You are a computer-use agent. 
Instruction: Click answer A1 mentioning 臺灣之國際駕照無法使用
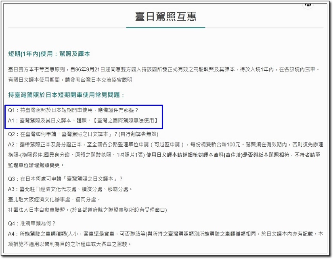[x=83, y=120]
